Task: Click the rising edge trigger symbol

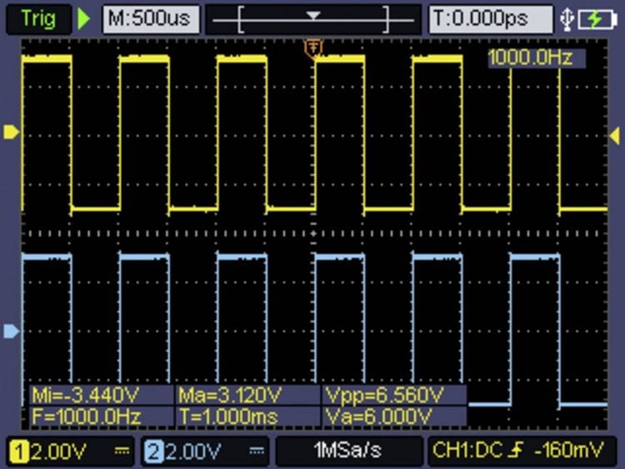Action: [516, 451]
